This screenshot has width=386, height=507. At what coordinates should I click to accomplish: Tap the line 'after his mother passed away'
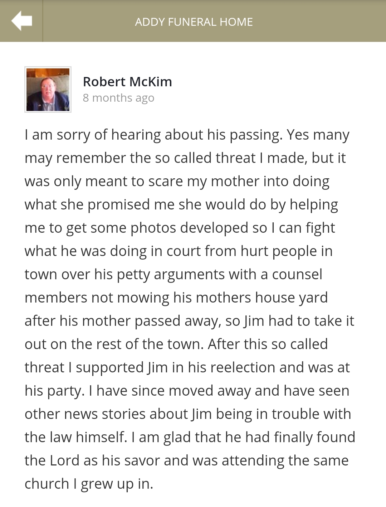(189, 321)
